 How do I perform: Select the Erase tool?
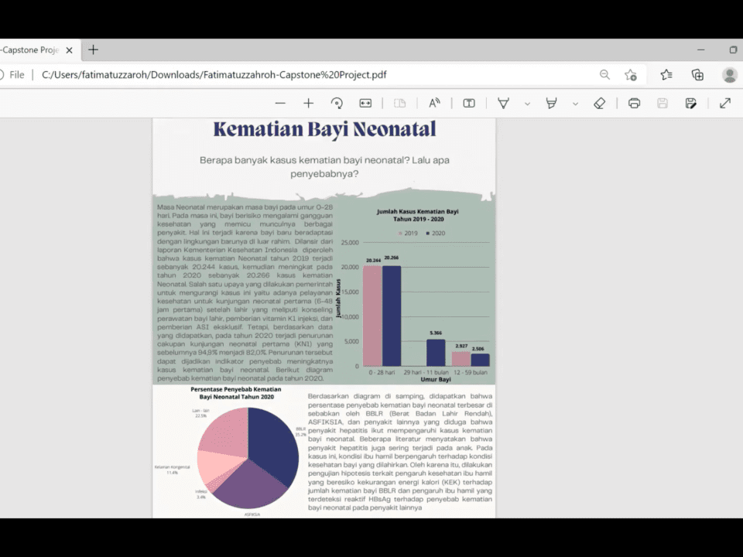click(x=599, y=103)
